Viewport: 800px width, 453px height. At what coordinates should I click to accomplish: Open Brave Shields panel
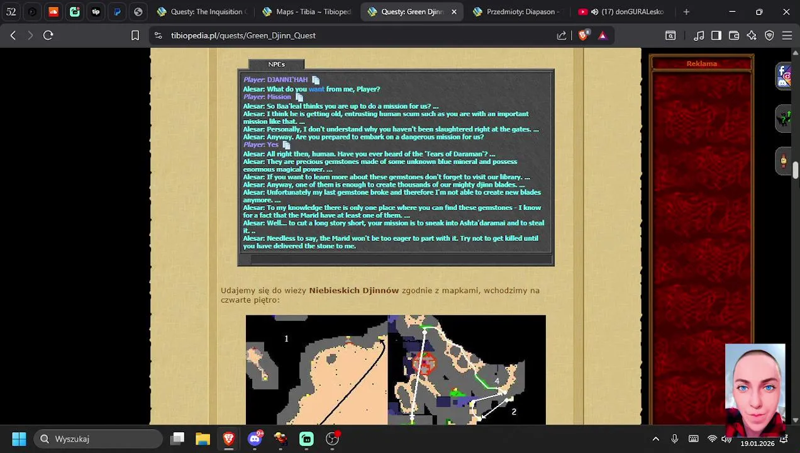click(x=583, y=35)
